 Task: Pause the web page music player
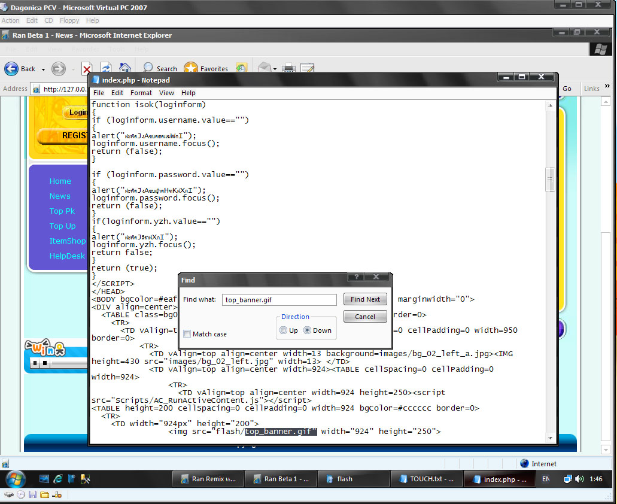coord(35,363)
